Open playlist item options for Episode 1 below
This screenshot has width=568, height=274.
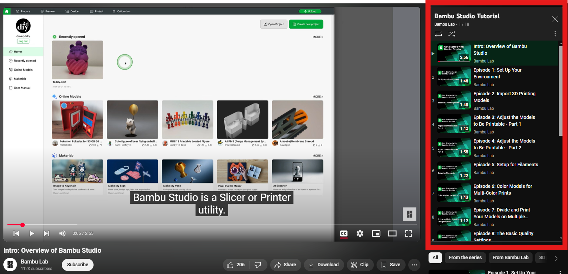tap(560, 272)
